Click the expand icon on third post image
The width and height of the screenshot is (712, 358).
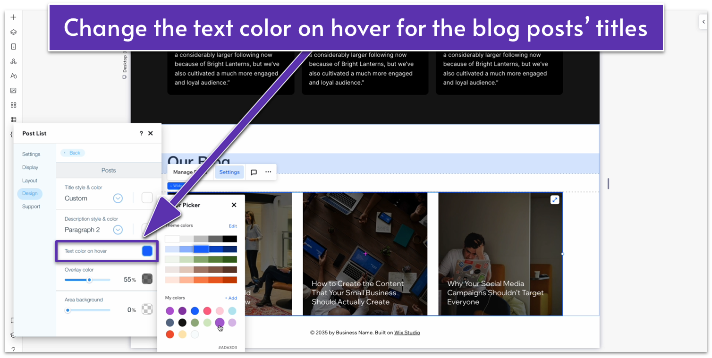tap(555, 200)
